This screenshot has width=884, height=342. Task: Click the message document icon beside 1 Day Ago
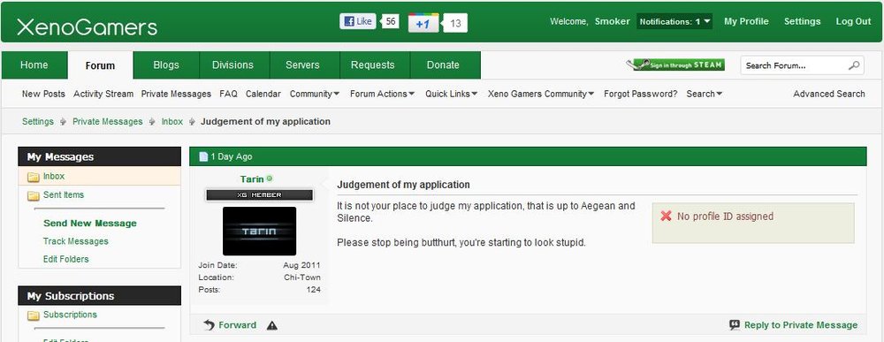point(203,156)
